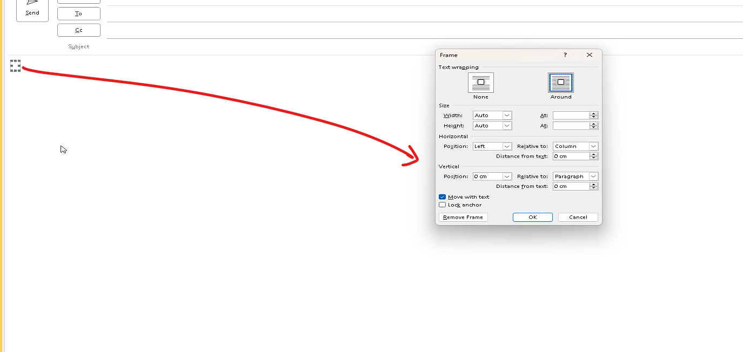Click into the Subject field

[x=425, y=46]
